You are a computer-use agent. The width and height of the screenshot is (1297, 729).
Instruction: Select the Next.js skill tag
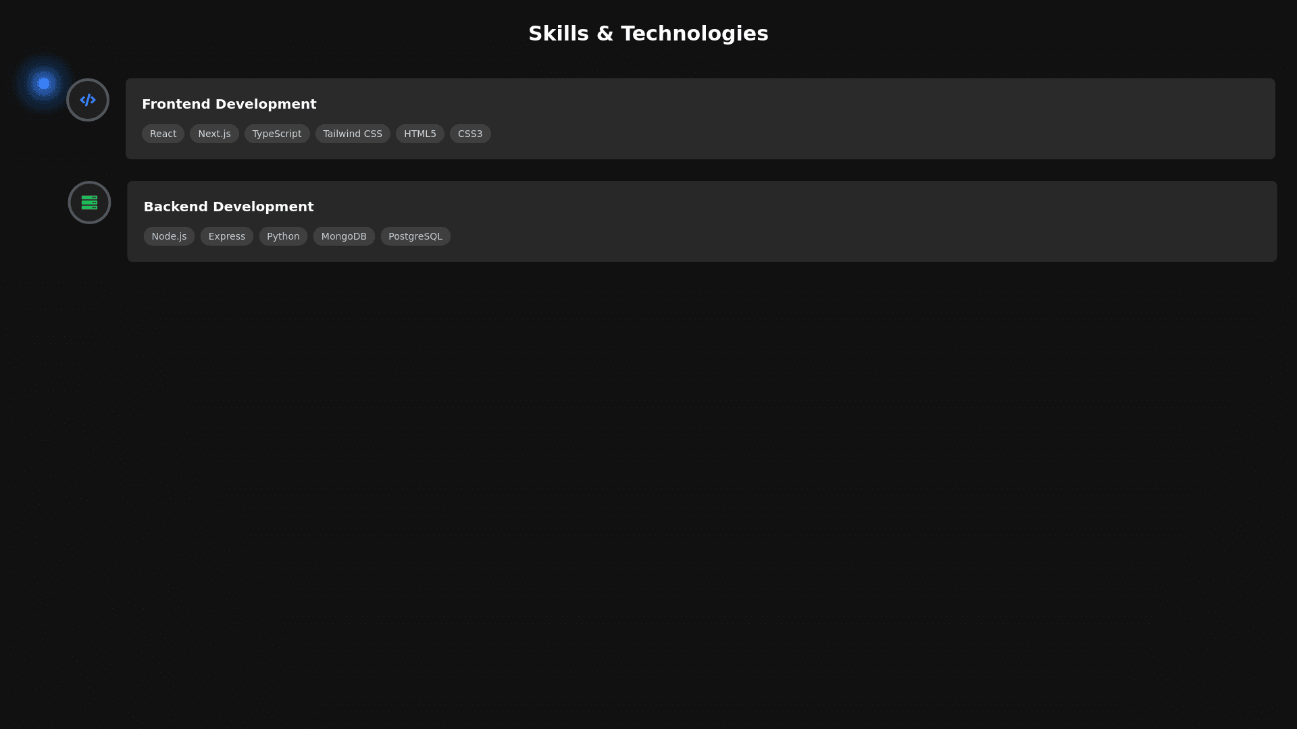click(x=214, y=134)
